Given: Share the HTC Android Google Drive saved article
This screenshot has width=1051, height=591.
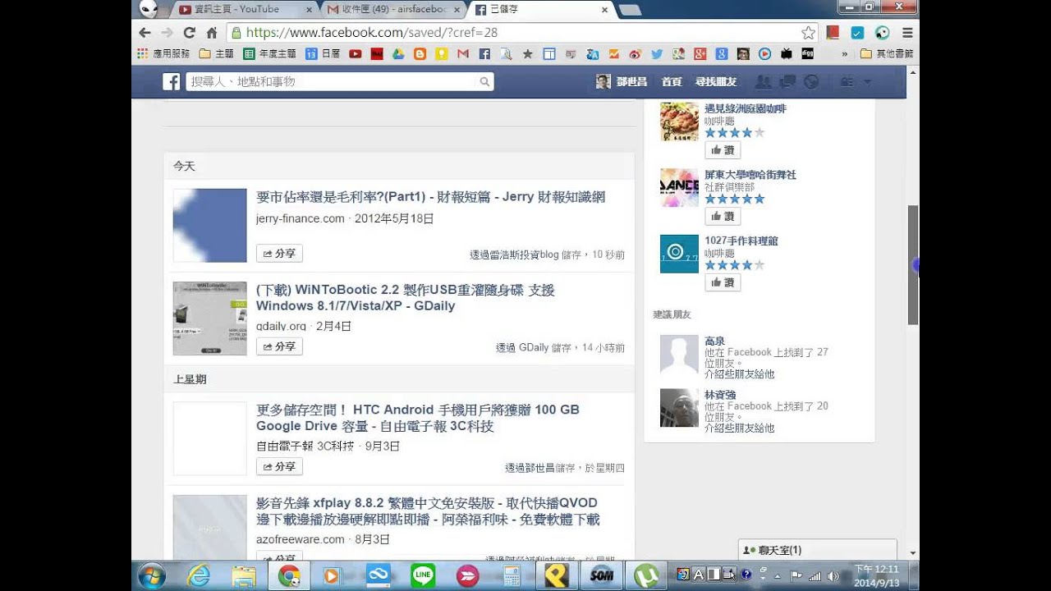Looking at the screenshot, I should [x=279, y=466].
